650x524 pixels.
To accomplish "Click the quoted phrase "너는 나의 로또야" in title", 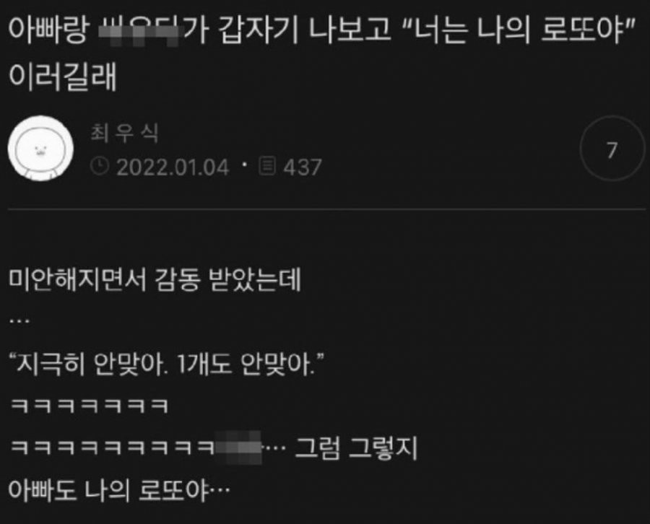I will point(519,30).
